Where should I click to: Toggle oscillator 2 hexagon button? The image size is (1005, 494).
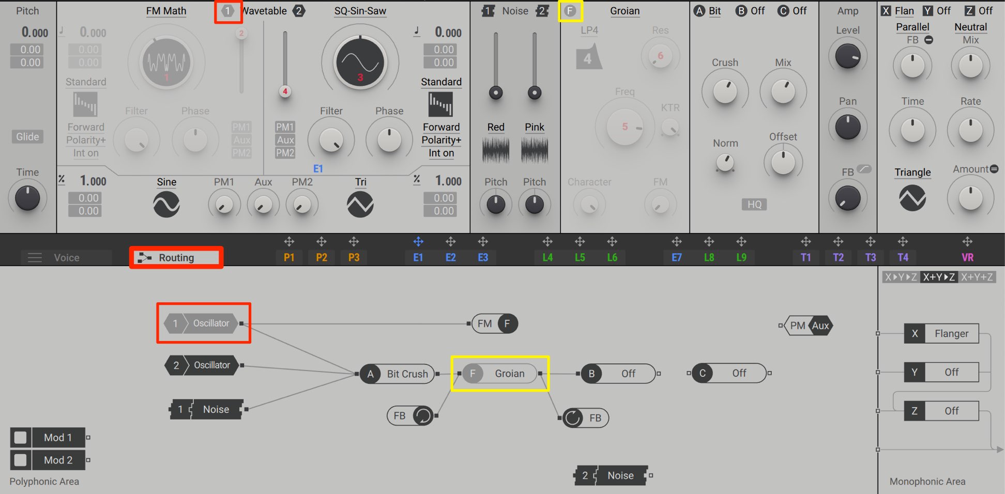[x=299, y=11]
